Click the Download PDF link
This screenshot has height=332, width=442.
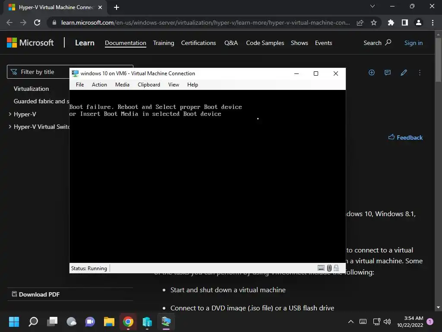pyautogui.click(x=36, y=294)
